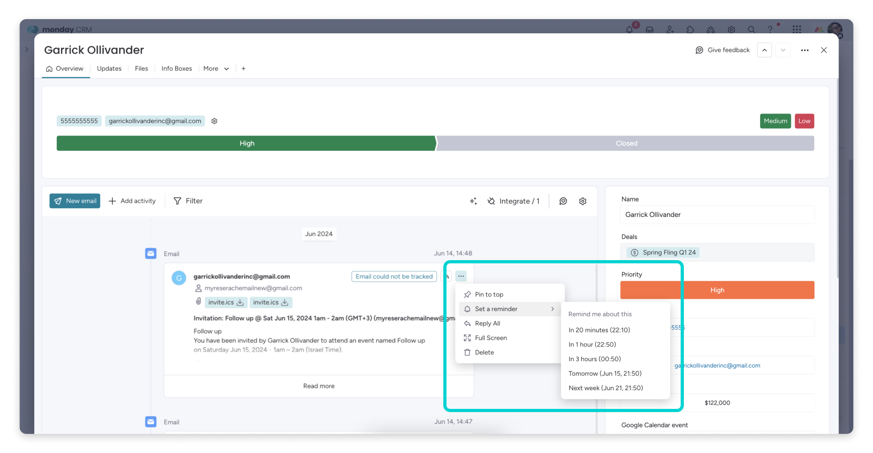Image resolution: width=873 pixels, height=453 pixels.
Task: Click the G sender avatar
Action: point(179,278)
